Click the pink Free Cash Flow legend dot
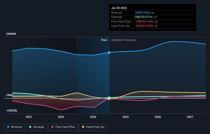 click(x=52, y=127)
